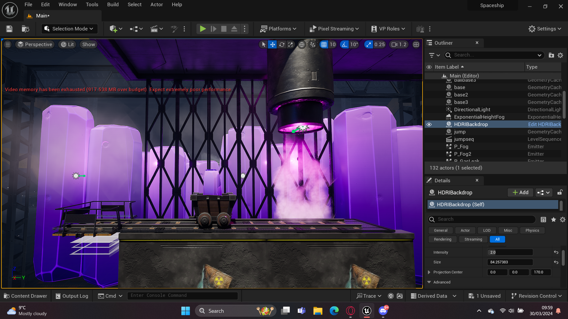Image resolution: width=568 pixels, height=319 pixels.
Task: Open the Lit view mode menu
Action: pyautogui.click(x=67, y=44)
